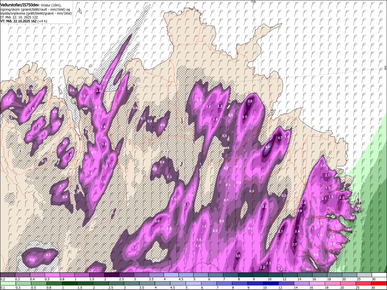Click the 3.3 precipitation value on the map
This screenshot has height=290, width=387.
(x=238, y=256)
